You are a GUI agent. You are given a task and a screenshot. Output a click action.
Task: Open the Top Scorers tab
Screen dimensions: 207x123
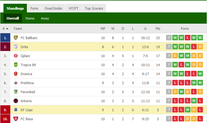[94, 8]
